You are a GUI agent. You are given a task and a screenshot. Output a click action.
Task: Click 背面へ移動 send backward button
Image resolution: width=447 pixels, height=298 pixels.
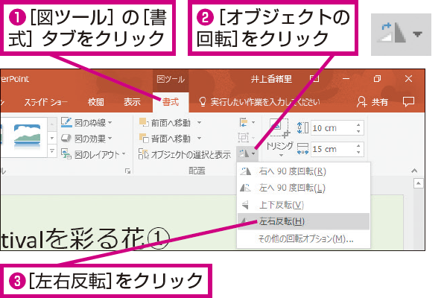click(165, 139)
